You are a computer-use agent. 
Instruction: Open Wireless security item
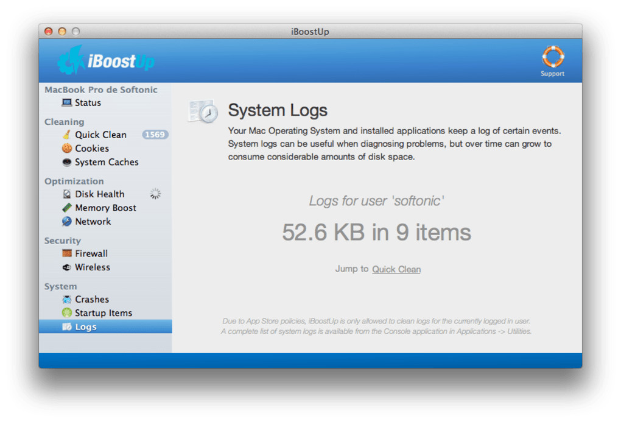[105, 267]
